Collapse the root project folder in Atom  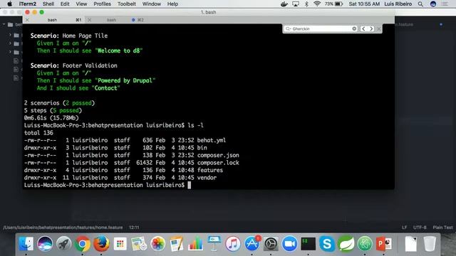[x=4, y=24]
